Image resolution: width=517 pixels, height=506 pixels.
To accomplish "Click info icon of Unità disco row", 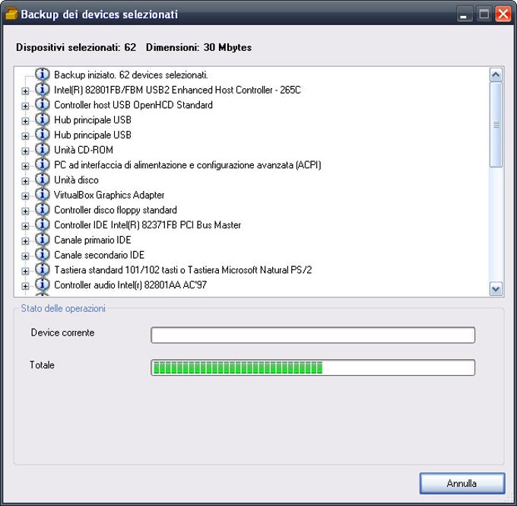I will click(43, 180).
